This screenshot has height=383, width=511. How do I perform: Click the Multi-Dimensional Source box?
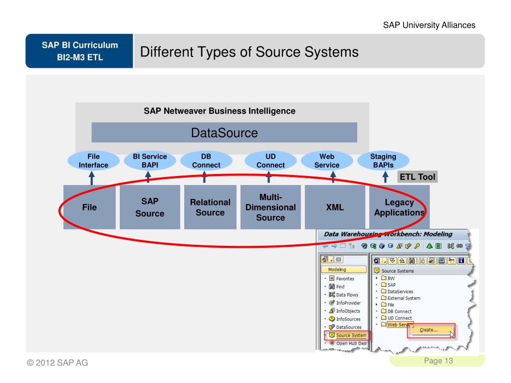tap(270, 207)
